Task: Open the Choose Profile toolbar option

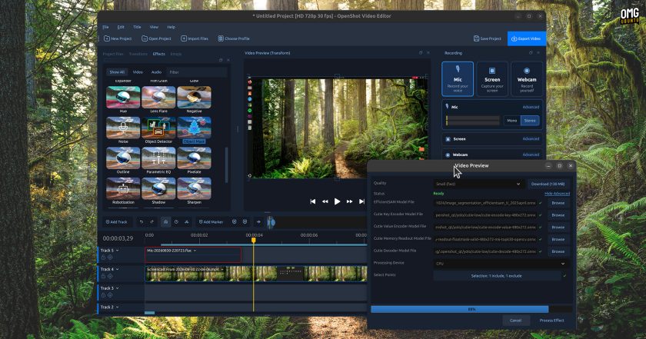Action: pyautogui.click(x=234, y=38)
